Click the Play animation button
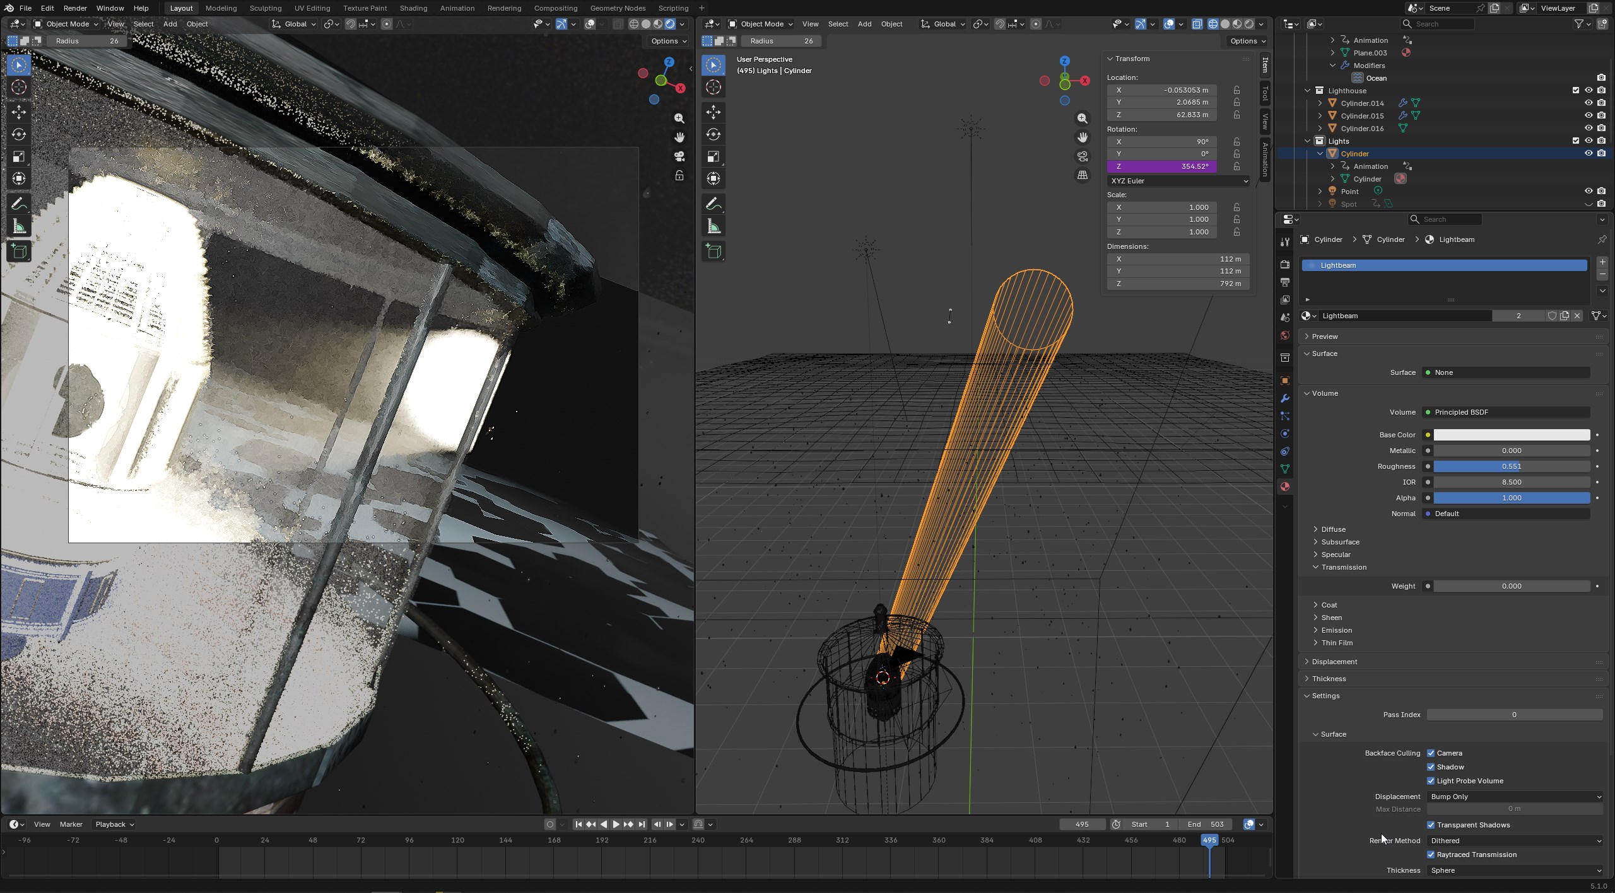Image resolution: width=1615 pixels, height=893 pixels. [616, 824]
